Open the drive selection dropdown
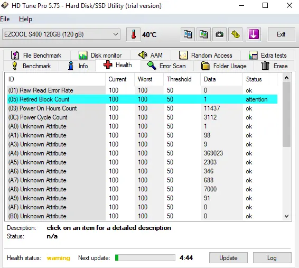The width and height of the screenshot is (299, 268). (61, 34)
